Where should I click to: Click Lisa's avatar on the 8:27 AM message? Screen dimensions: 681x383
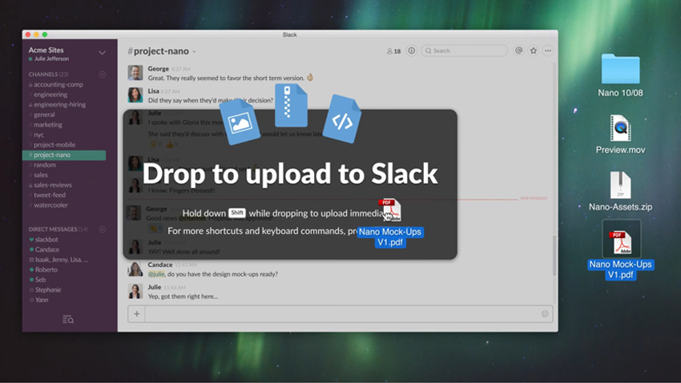click(135, 95)
